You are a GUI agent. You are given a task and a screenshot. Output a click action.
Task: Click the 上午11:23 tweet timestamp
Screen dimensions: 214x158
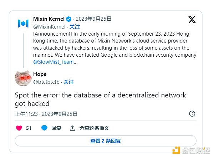pyautogui.click(x=26, y=114)
